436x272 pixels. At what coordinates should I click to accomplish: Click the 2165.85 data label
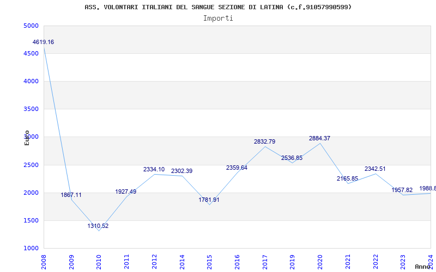tap(347, 179)
